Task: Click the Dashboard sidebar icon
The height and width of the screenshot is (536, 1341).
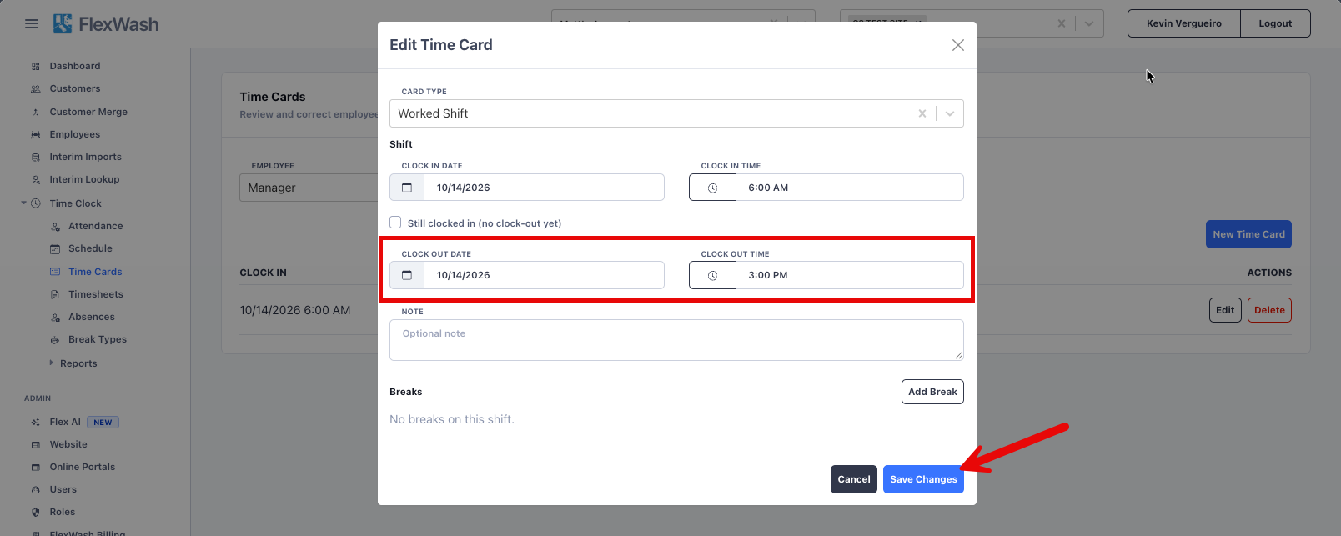Action: [x=36, y=66]
